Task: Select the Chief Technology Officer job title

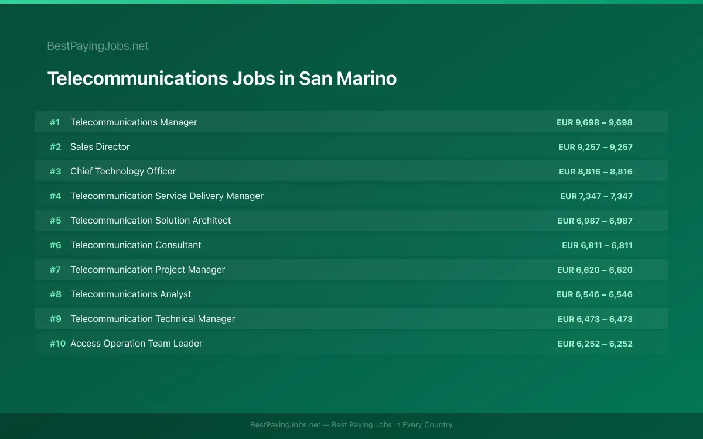Action: (x=123, y=171)
